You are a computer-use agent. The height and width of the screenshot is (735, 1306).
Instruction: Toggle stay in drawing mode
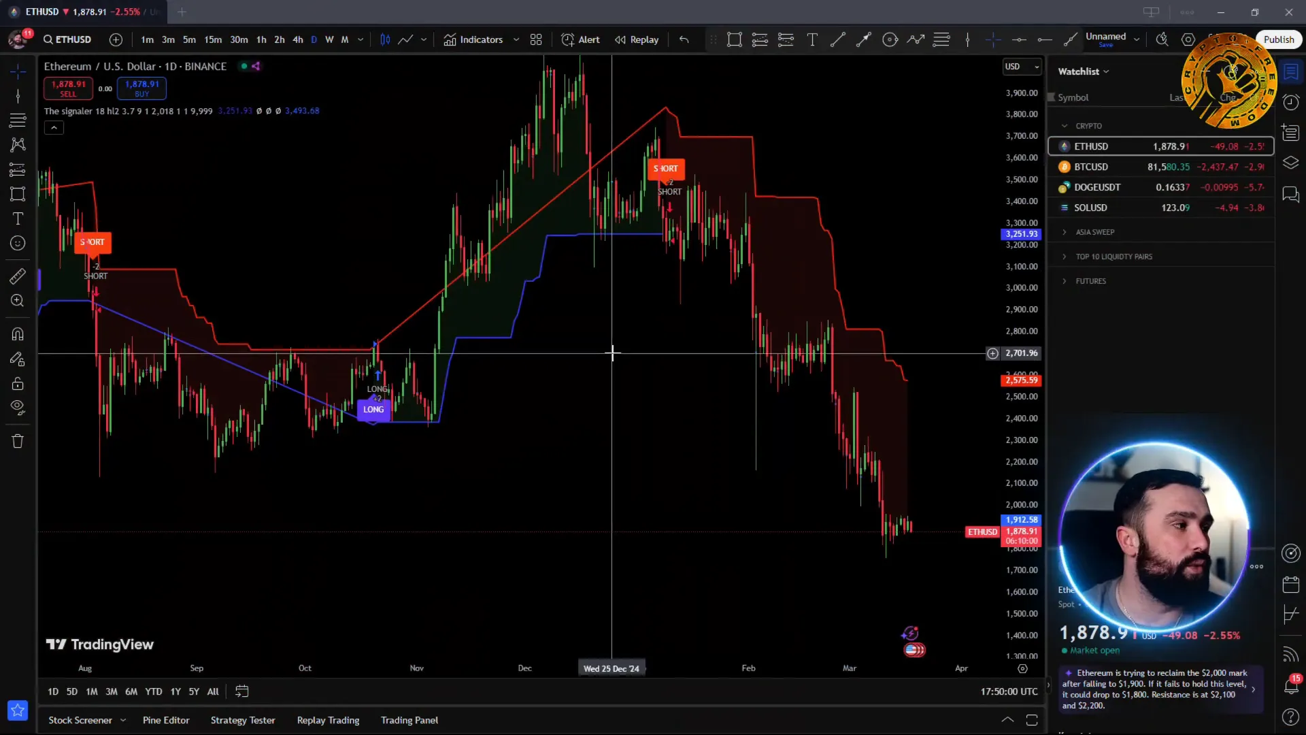pos(18,359)
